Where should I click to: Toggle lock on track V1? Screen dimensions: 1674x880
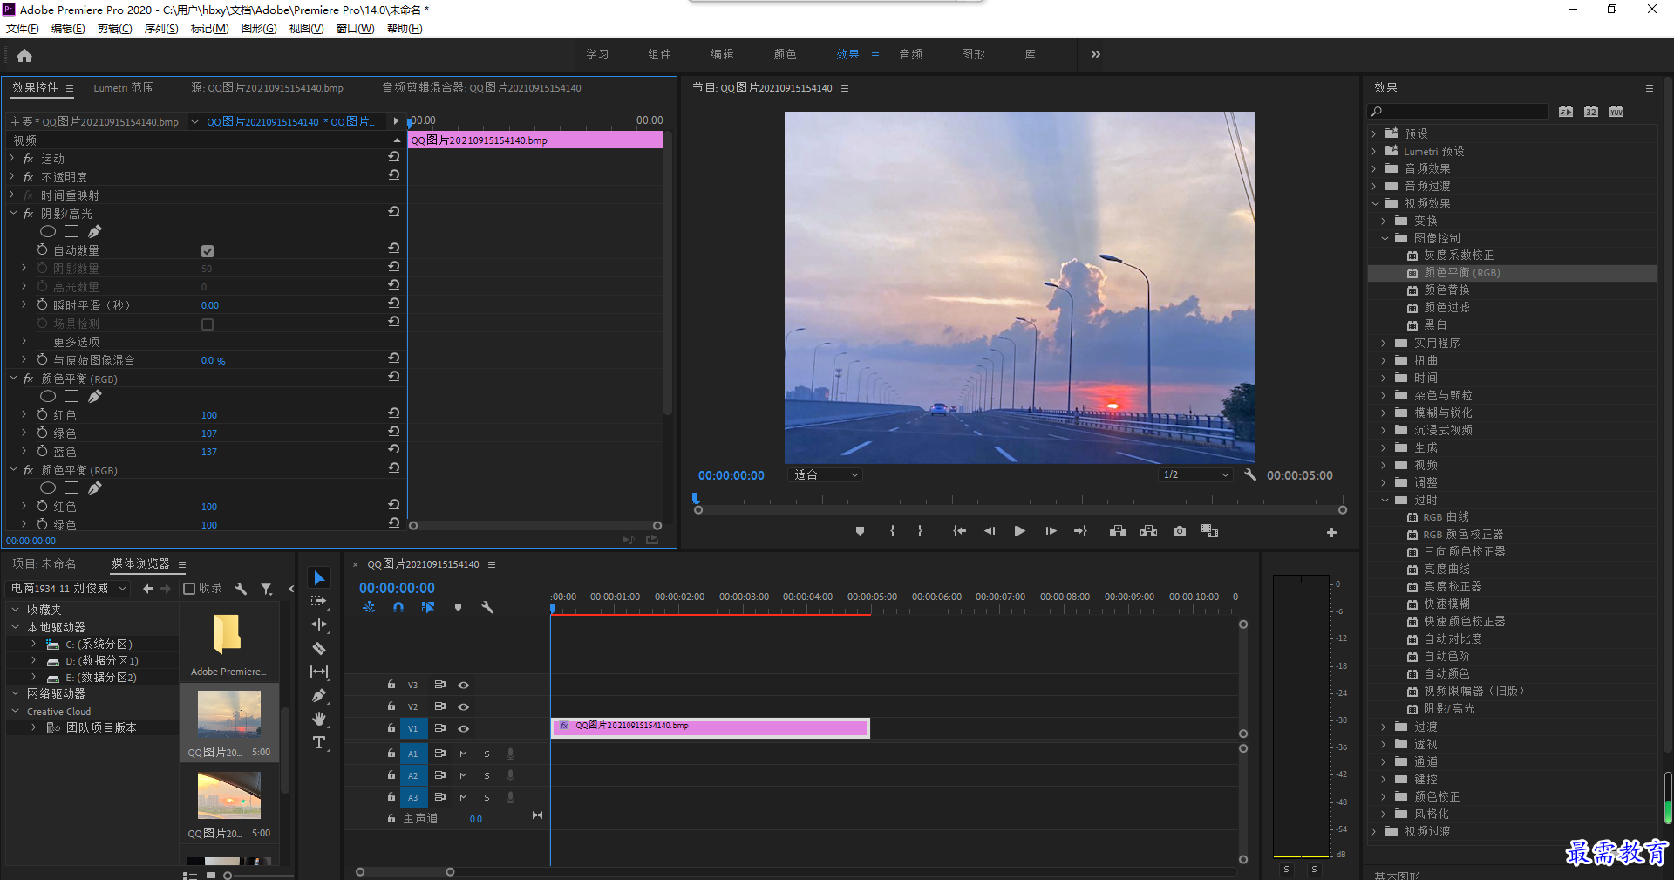(391, 728)
